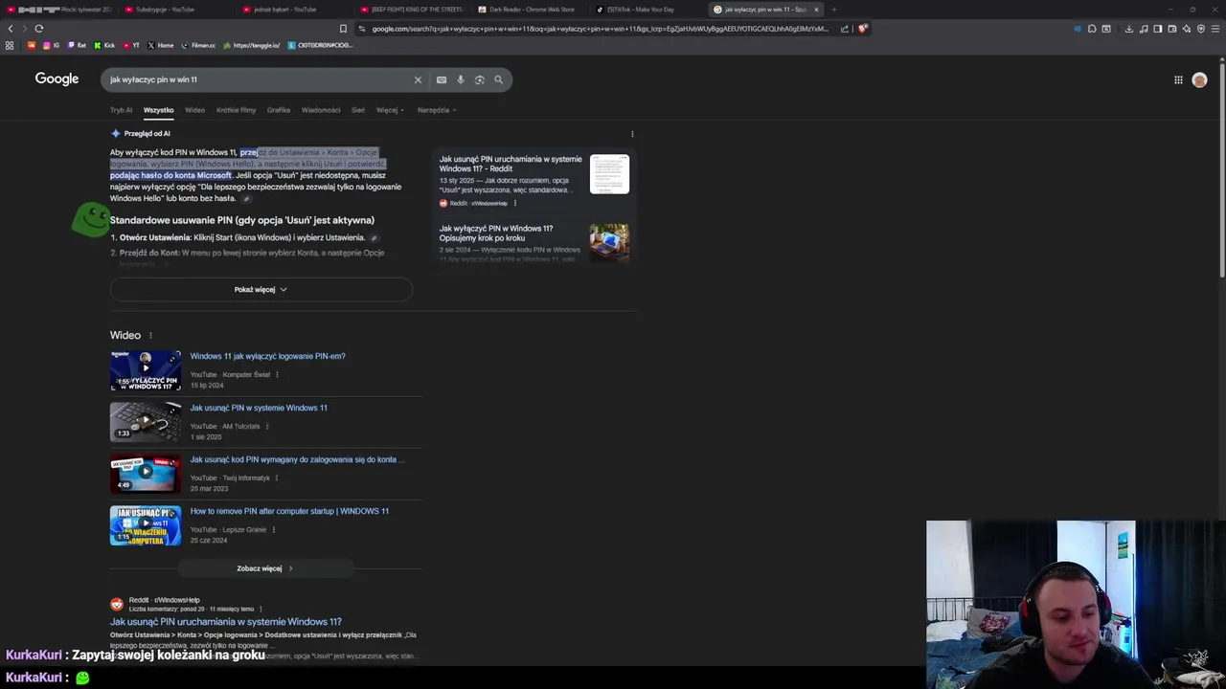Switch to the Wideo search tab

(194, 110)
